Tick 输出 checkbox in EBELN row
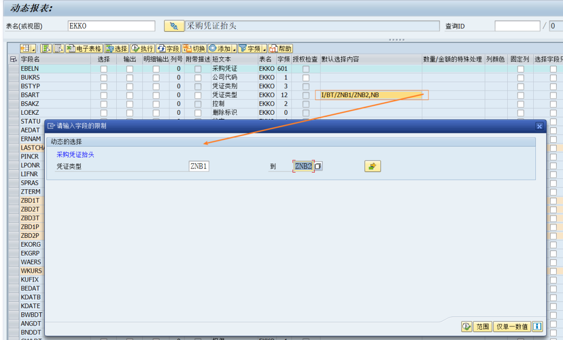 pos(130,69)
